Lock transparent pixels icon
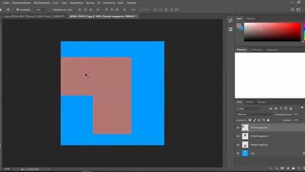 (250, 120)
